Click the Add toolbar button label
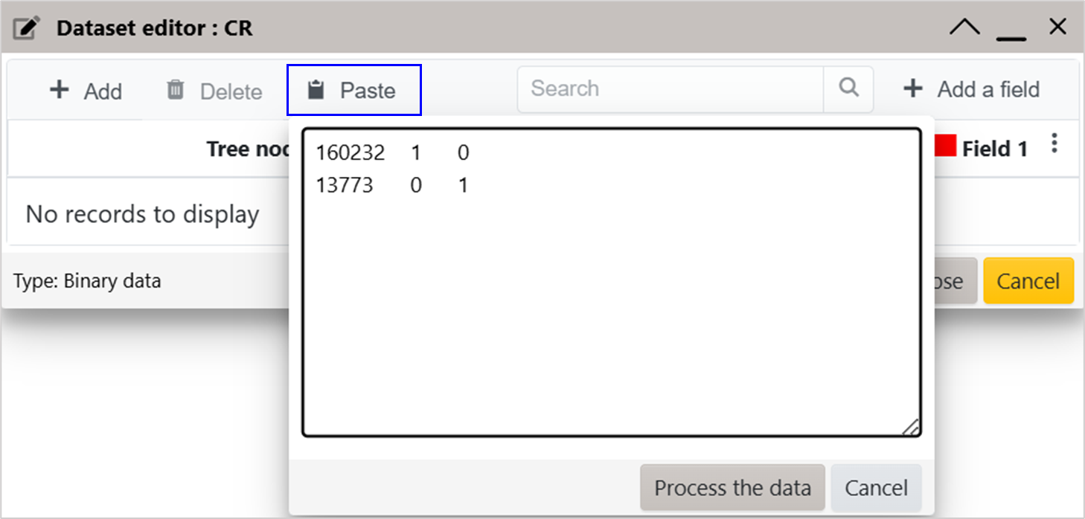This screenshot has width=1085, height=519. (103, 91)
